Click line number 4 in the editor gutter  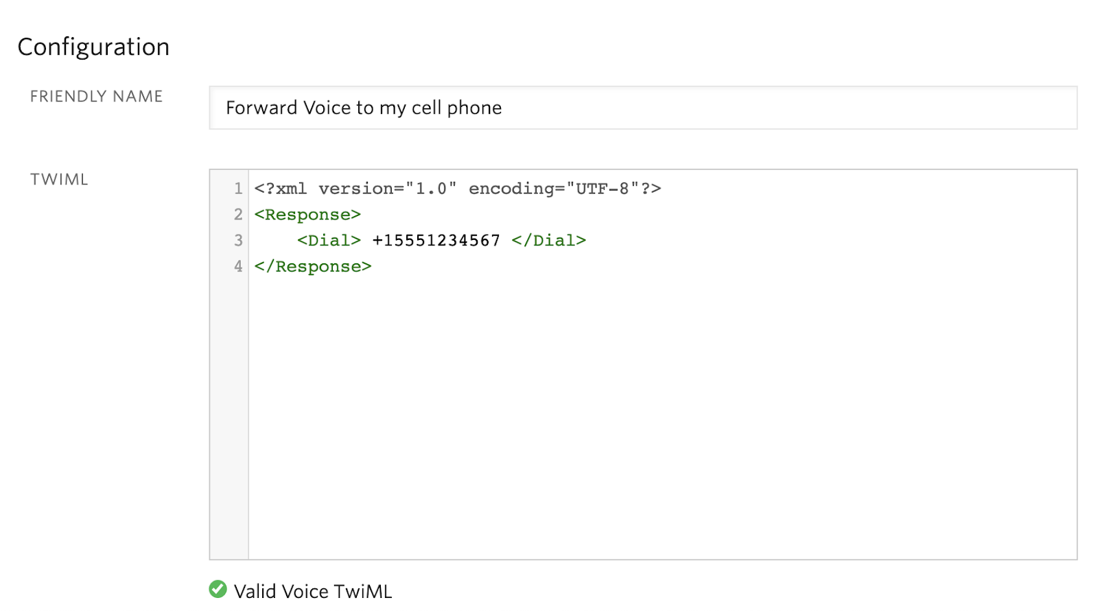238,267
